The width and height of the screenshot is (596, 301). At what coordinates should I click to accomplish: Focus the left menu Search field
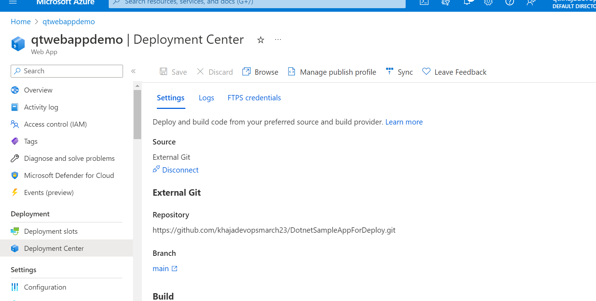67,71
